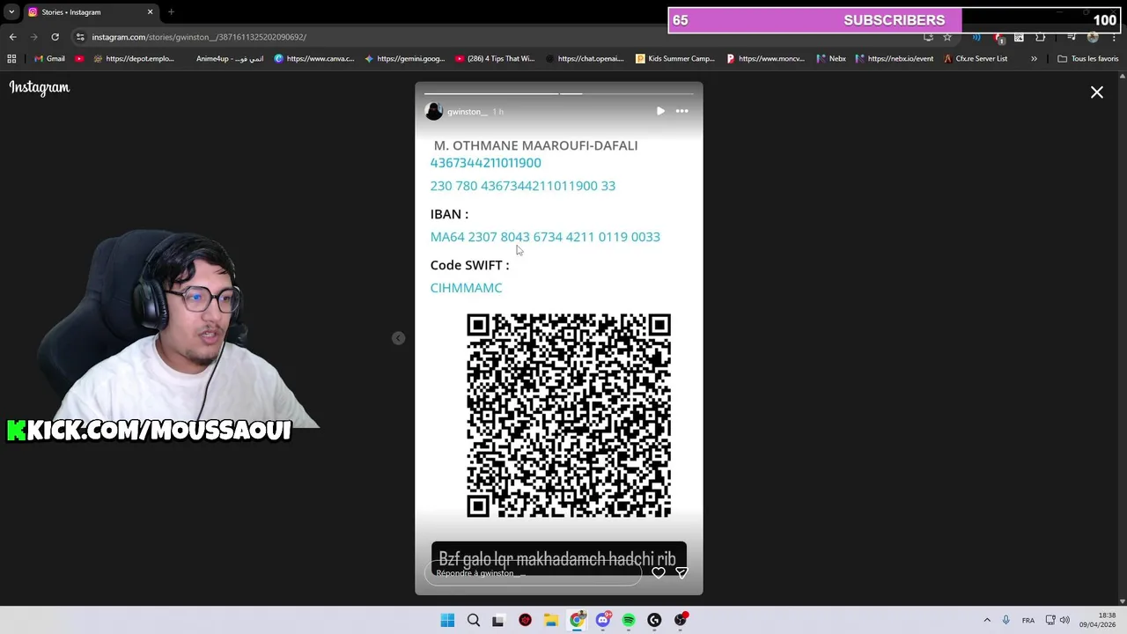
Task: Open Discord from the taskbar
Action: tap(603, 620)
